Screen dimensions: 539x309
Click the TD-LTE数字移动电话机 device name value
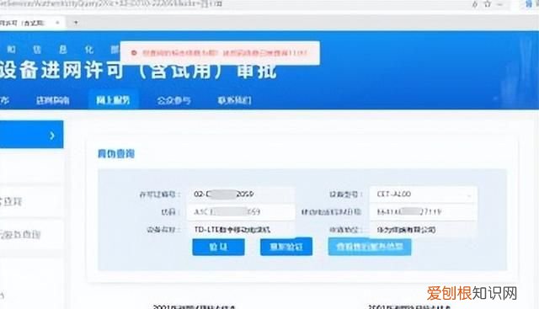232,229
